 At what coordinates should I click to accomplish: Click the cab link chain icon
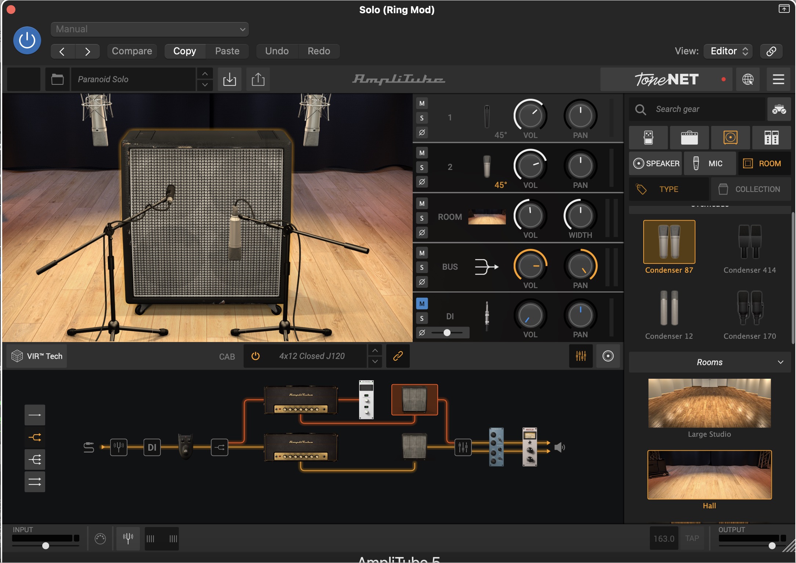[398, 356]
